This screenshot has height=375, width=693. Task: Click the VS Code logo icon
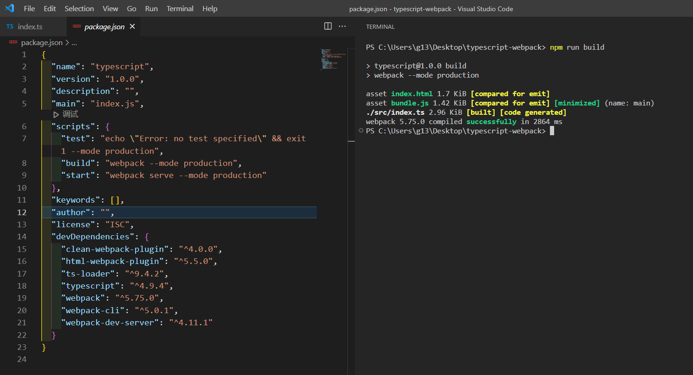pos(9,8)
